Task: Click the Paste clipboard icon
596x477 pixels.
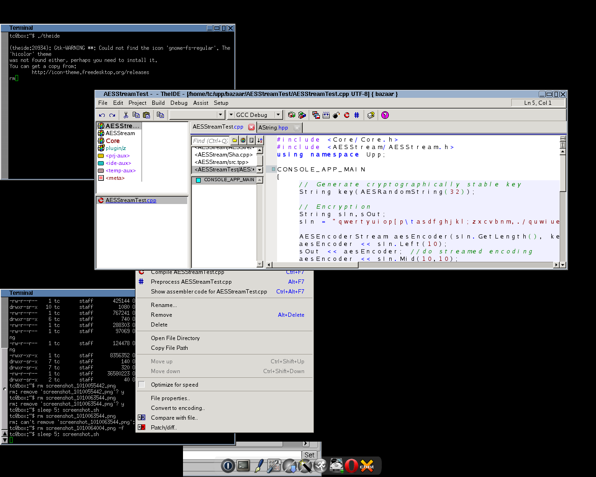Action: [x=147, y=115]
